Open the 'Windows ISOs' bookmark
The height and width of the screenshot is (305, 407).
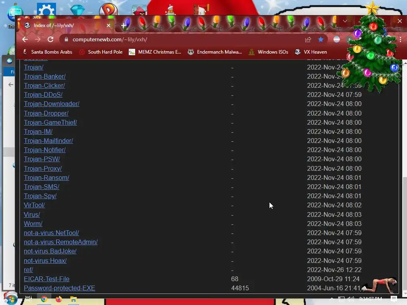tap(268, 52)
